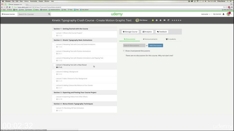Open Lecture 9: Exporting Videos from After Effects
The image size is (234, 131).
pyautogui.click(x=85, y=98)
